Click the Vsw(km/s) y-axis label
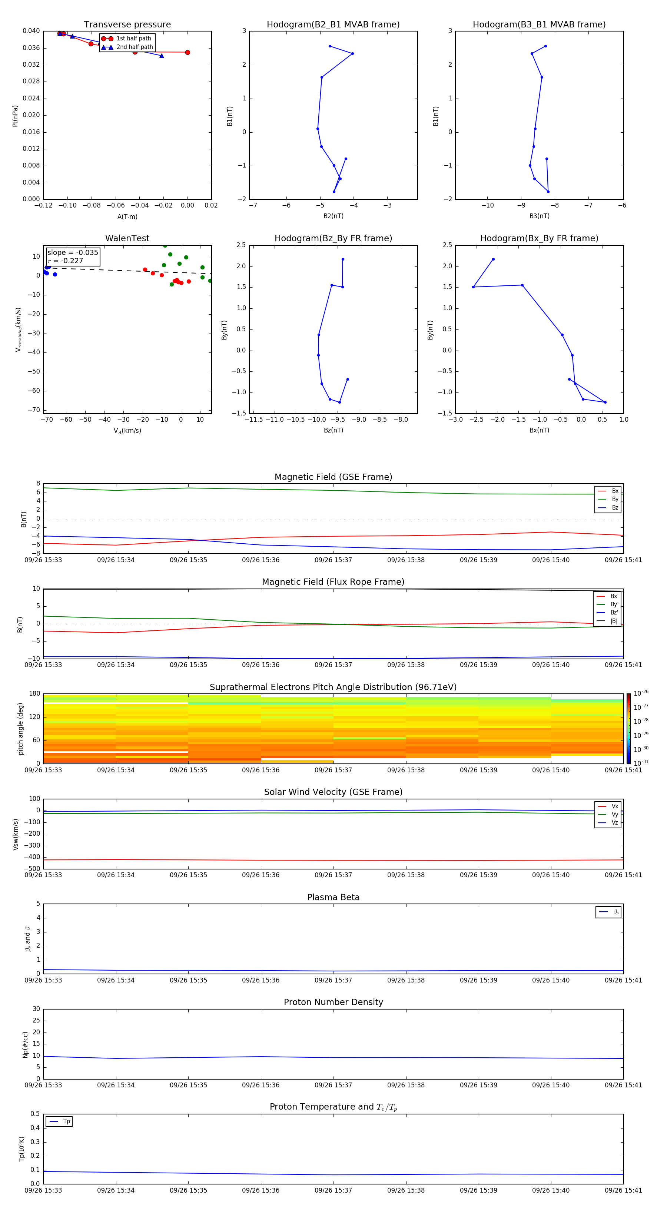667x1223 pixels. [16, 834]
